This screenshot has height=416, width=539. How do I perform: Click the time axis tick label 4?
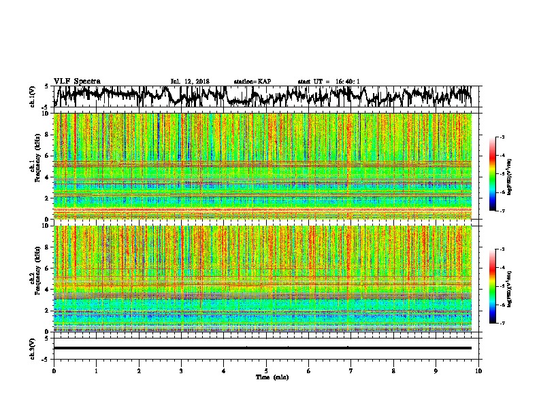(x=224, y=371)
